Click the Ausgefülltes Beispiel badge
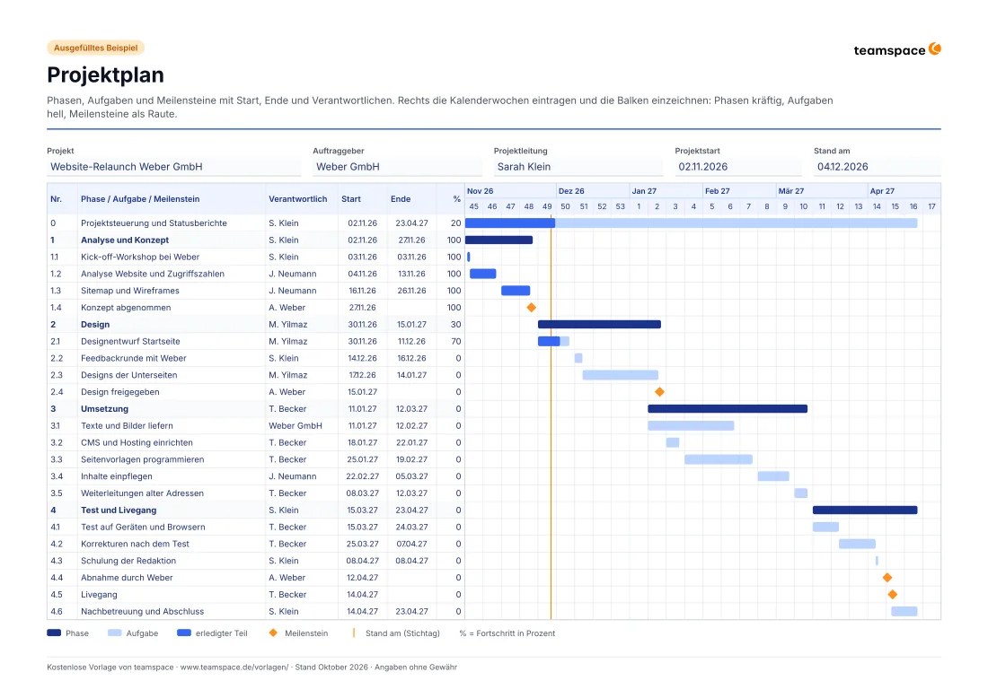Screen dimensions: 988x698 tap(96, 48)
